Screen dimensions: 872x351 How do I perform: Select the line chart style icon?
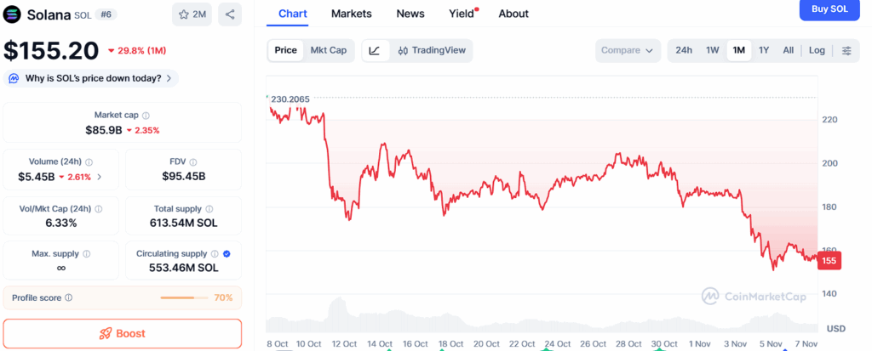[375, 50]
